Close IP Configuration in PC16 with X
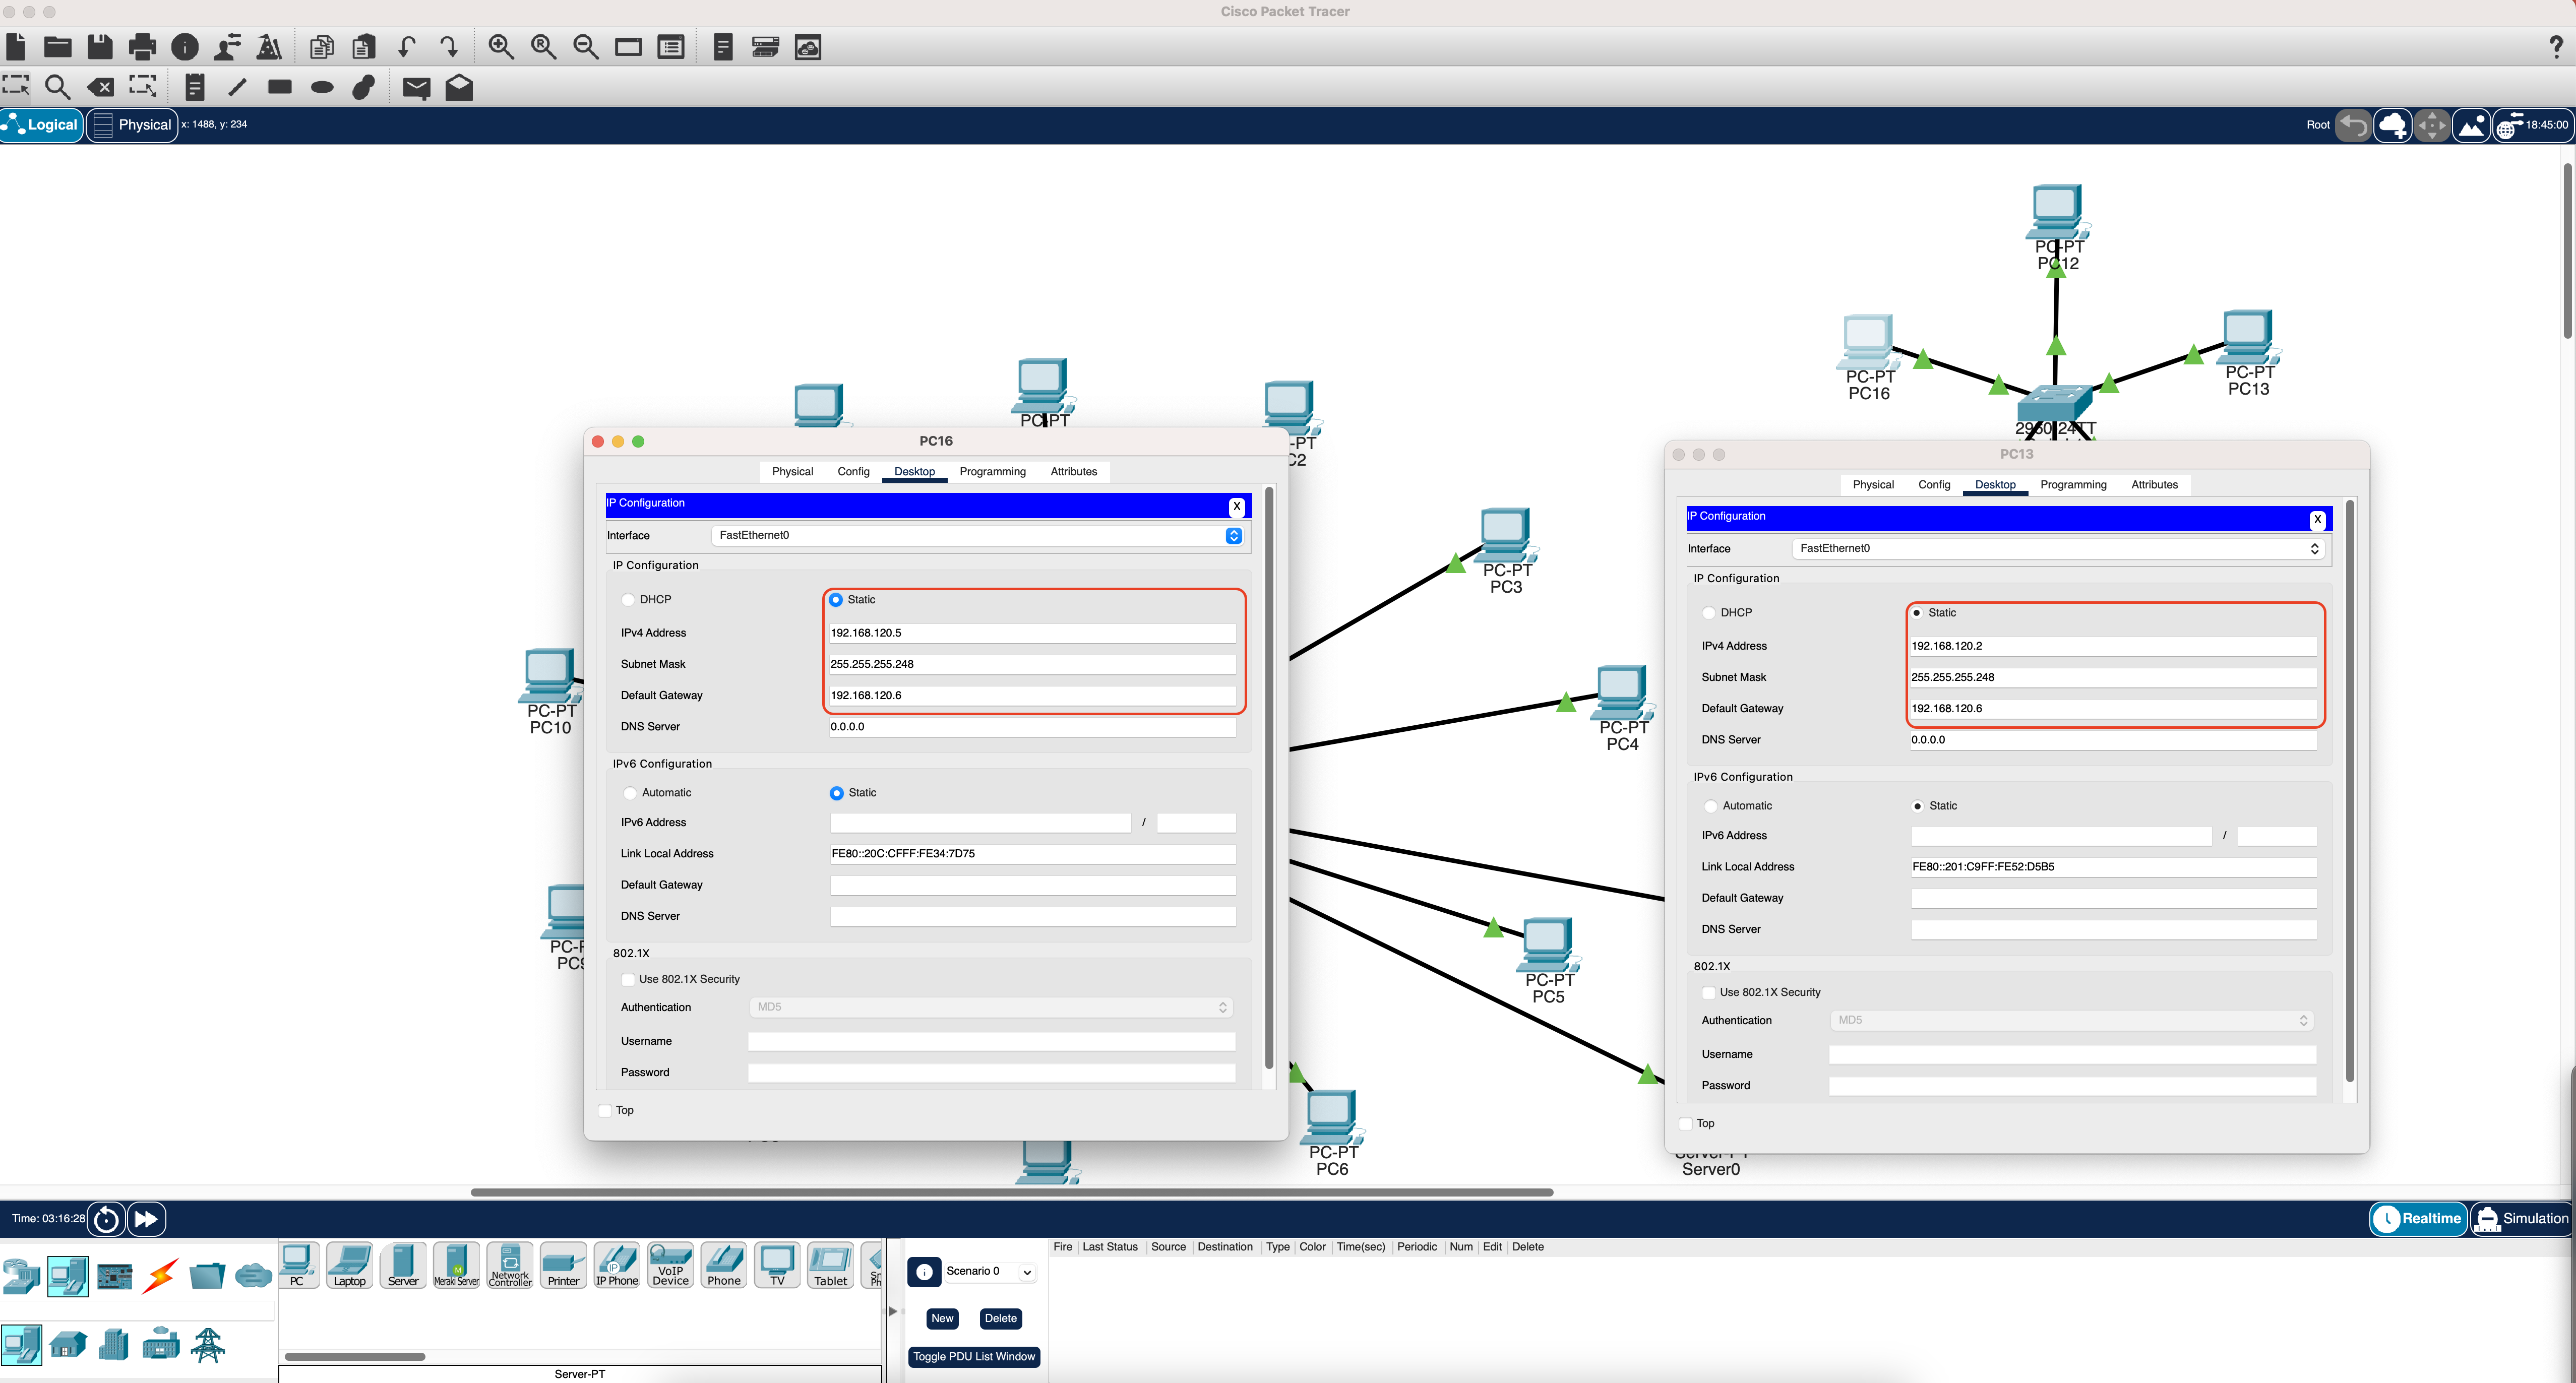This screenshot has height=1383, width=2576. click(1237, 507)
